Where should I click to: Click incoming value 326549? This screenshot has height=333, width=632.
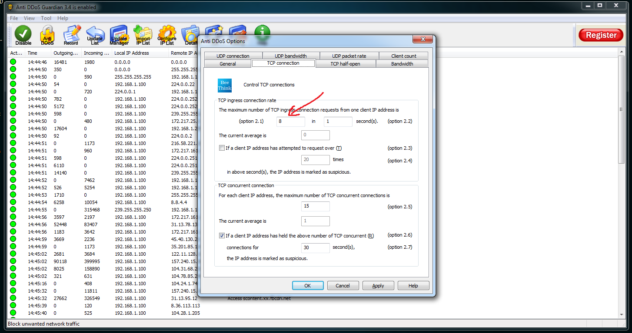click(x=92, y=298)
